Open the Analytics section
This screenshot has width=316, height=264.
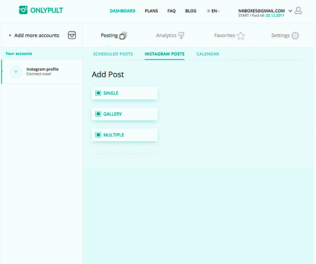pyautogui.click(x=170, y=35)
